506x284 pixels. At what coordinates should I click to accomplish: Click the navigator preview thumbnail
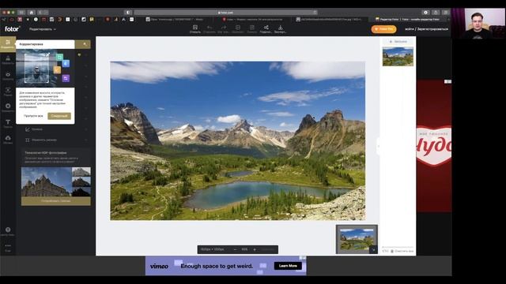coord(357,239)
